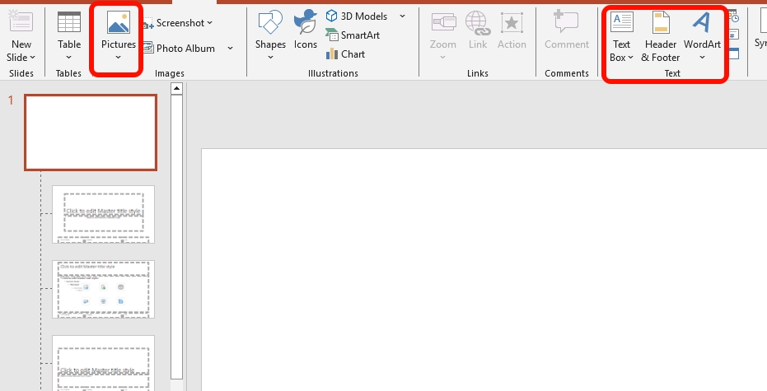Expand the Text Box dropdown arrow

tap(630, 58)
